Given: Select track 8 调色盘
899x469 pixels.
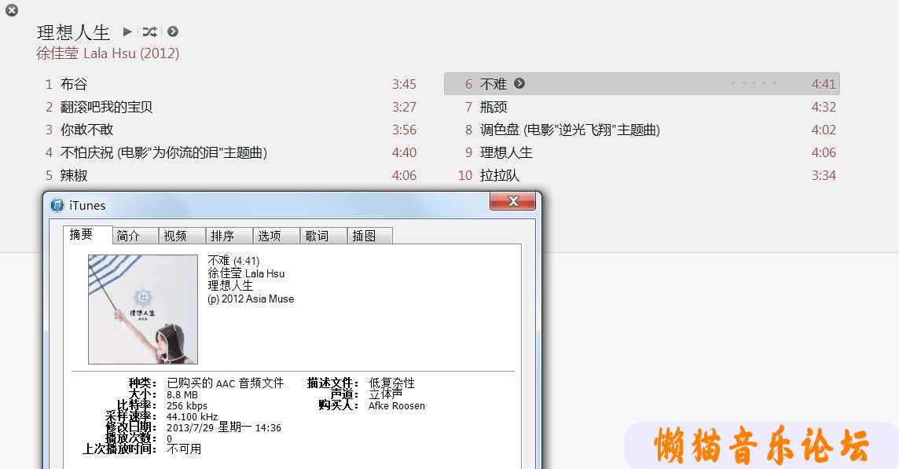Looking at the screenshot, I should 642,130.
